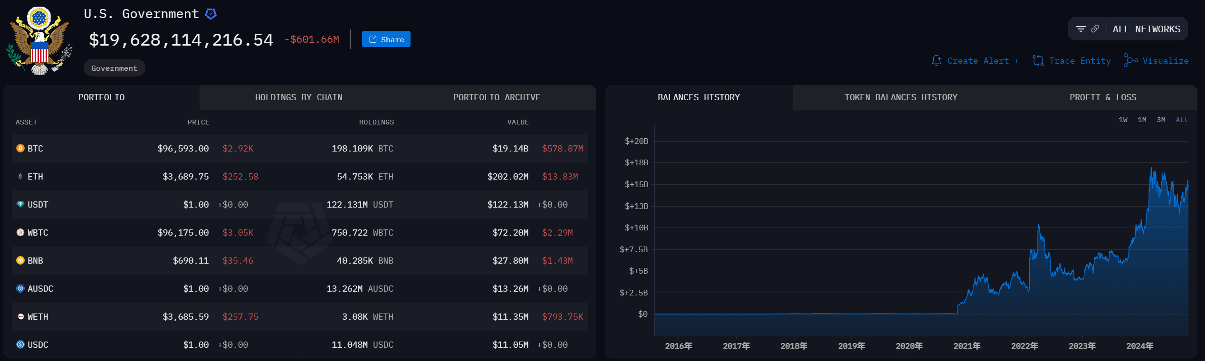Click the link chain icon near All Networks
1205x361 pixels.
click(1095, 29)
